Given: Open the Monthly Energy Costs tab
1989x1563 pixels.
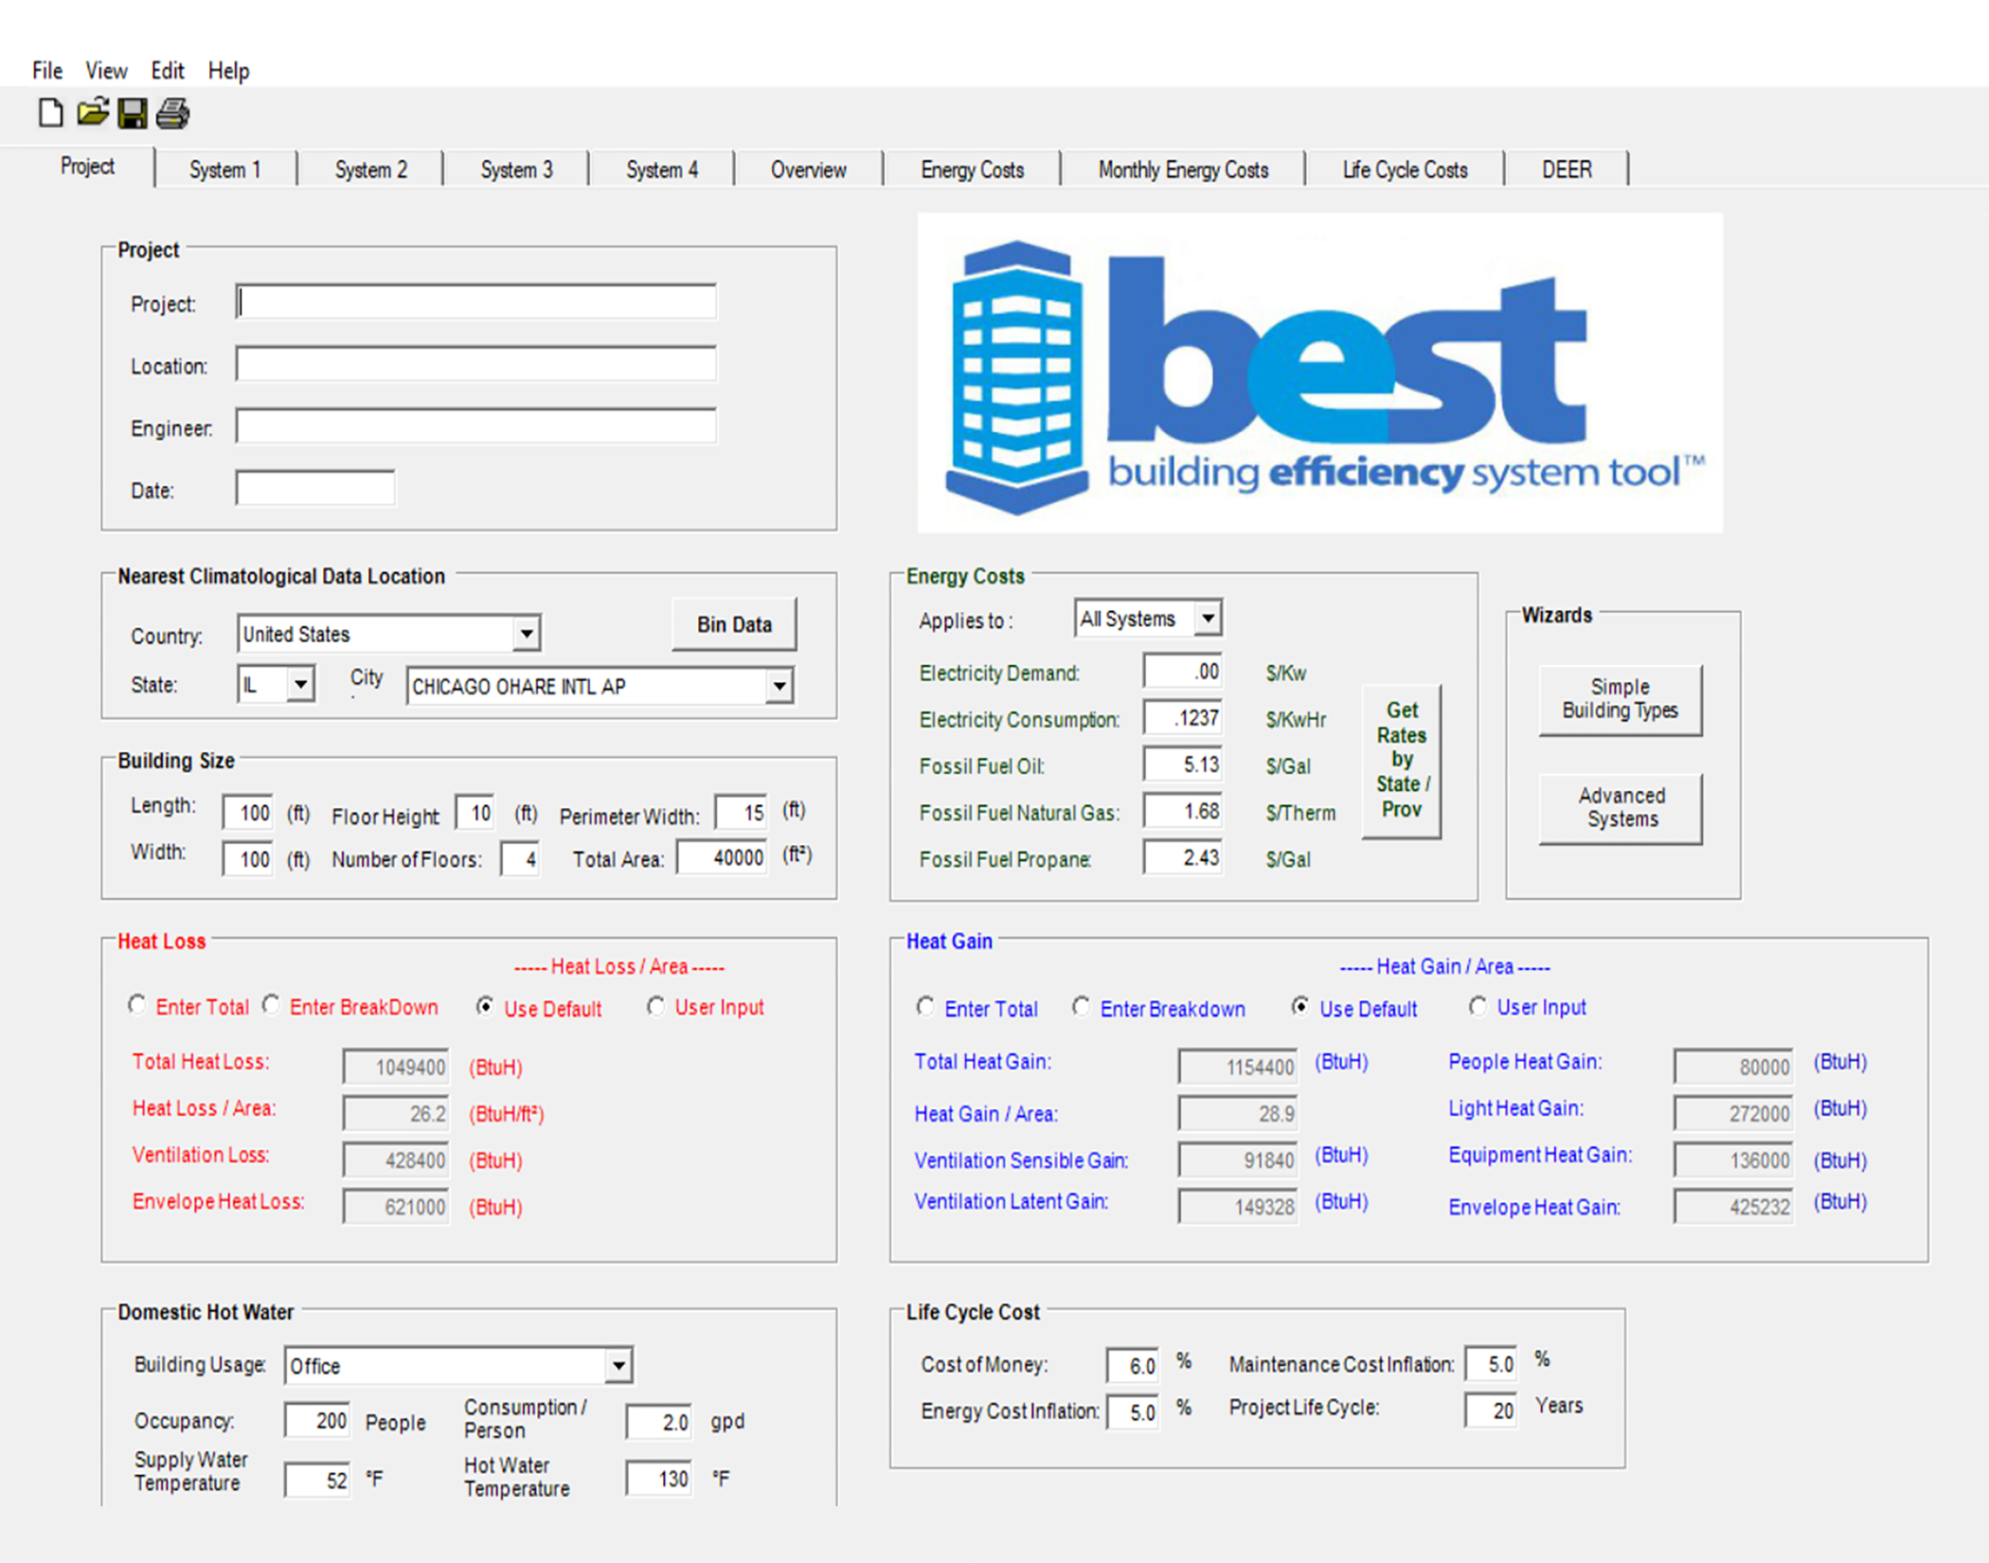Looking at the screenshot, I should point(1183,170).
